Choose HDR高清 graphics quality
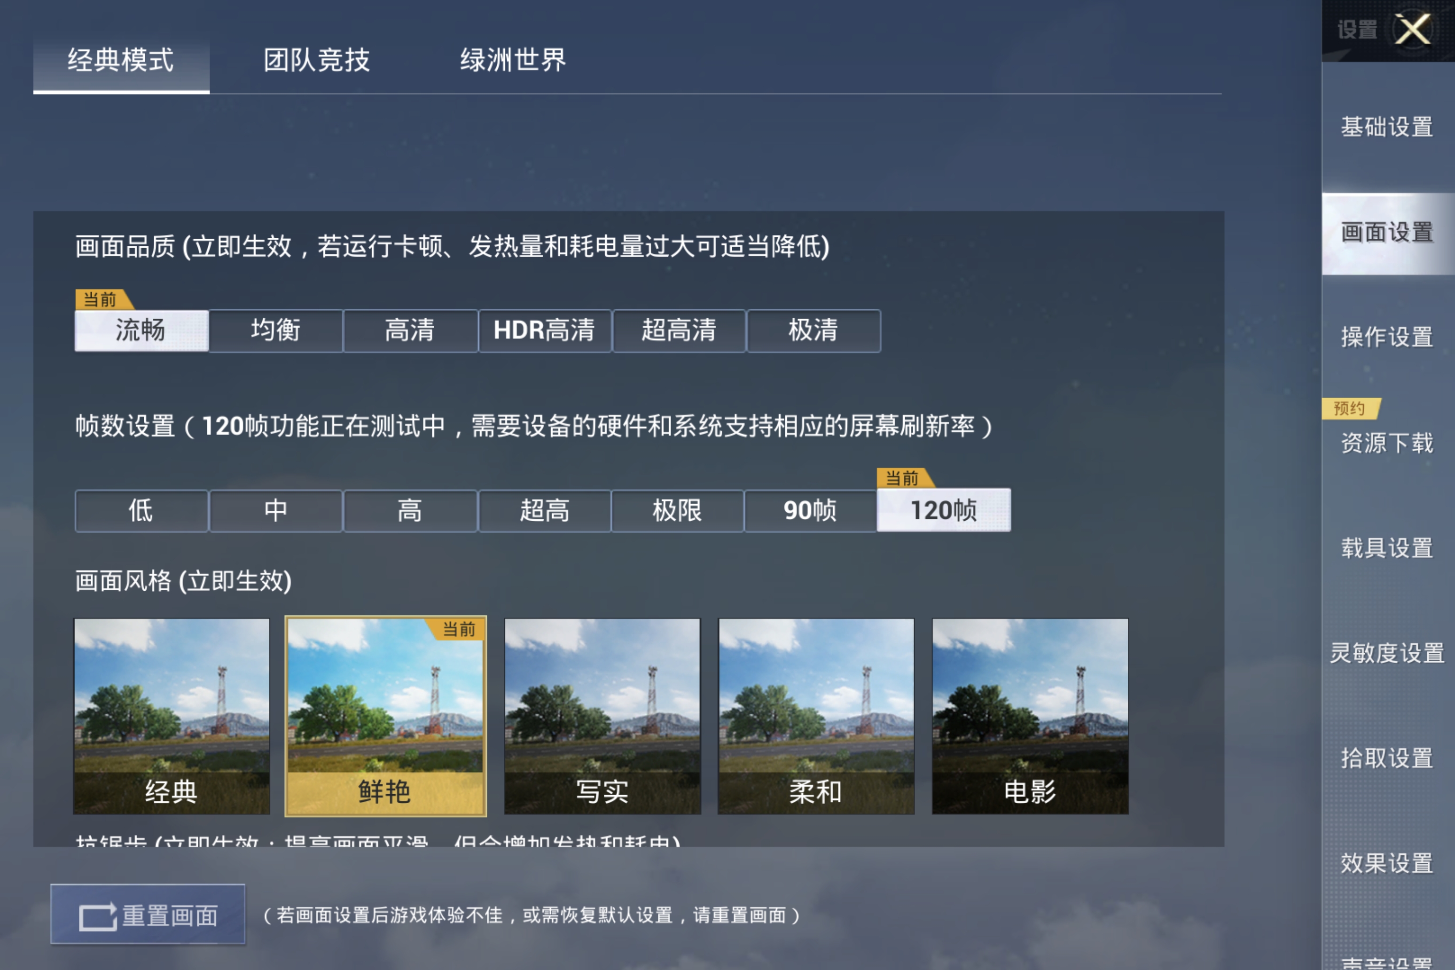The image size is (1455, 970). coord(544,330)
